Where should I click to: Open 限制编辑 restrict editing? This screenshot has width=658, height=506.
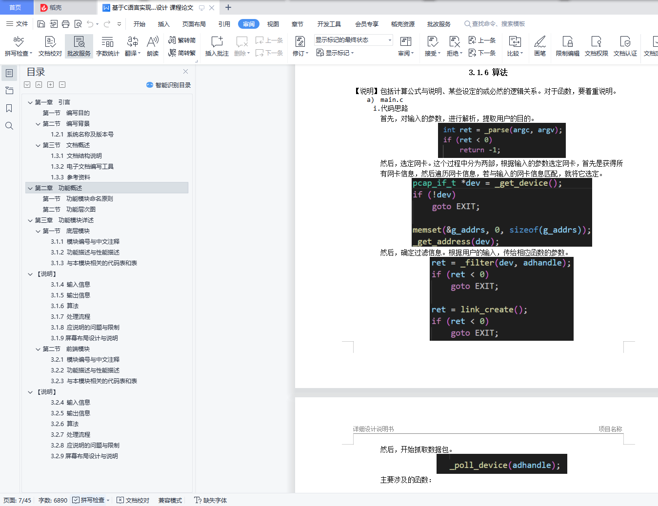coord(567,46)
